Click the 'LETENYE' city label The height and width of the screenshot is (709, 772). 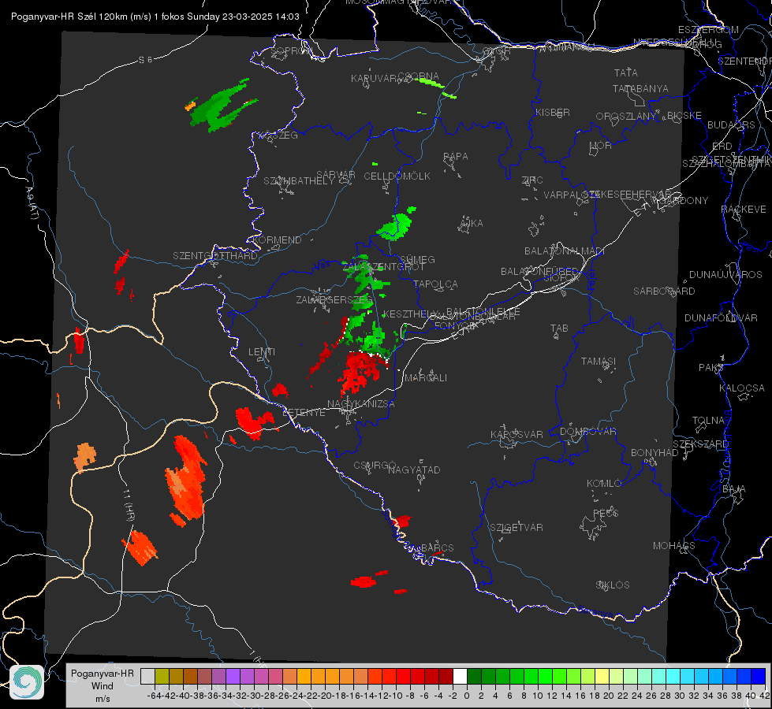(x=304, y=412)
